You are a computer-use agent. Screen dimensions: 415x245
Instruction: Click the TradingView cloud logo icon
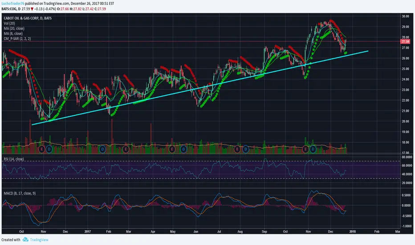point(25,240)
